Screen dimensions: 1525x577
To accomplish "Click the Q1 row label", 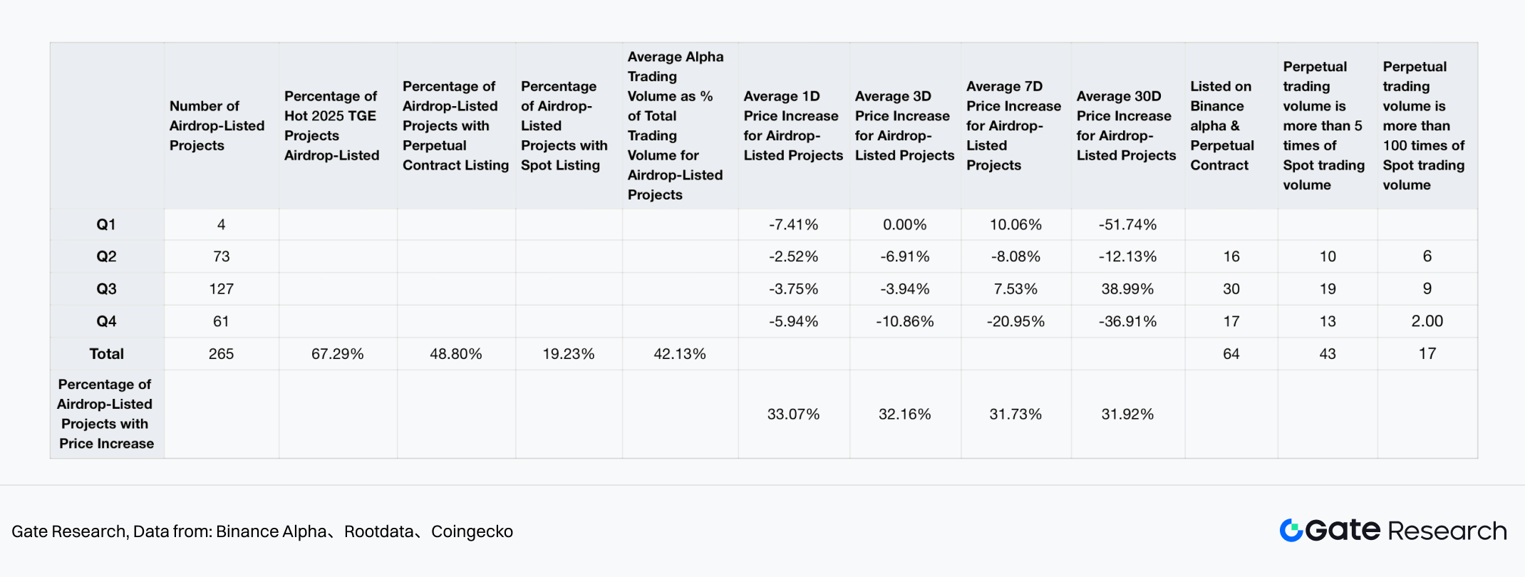I will click(106, 224).
